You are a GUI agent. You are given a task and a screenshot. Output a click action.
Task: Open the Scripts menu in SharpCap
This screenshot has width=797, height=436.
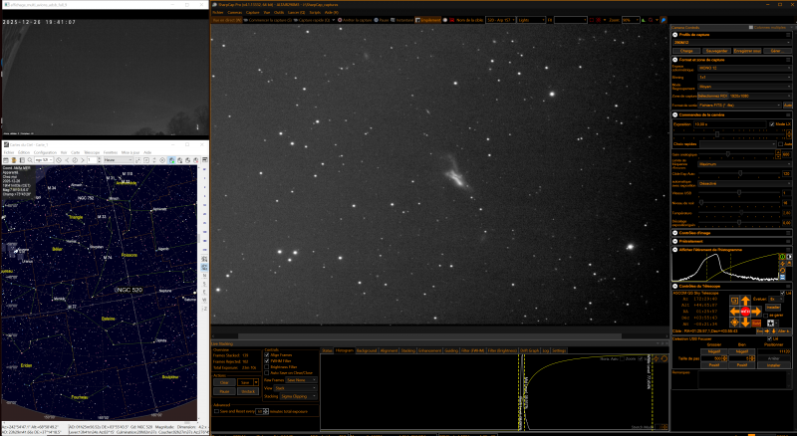pyautogui.click(x=315, y=12)
